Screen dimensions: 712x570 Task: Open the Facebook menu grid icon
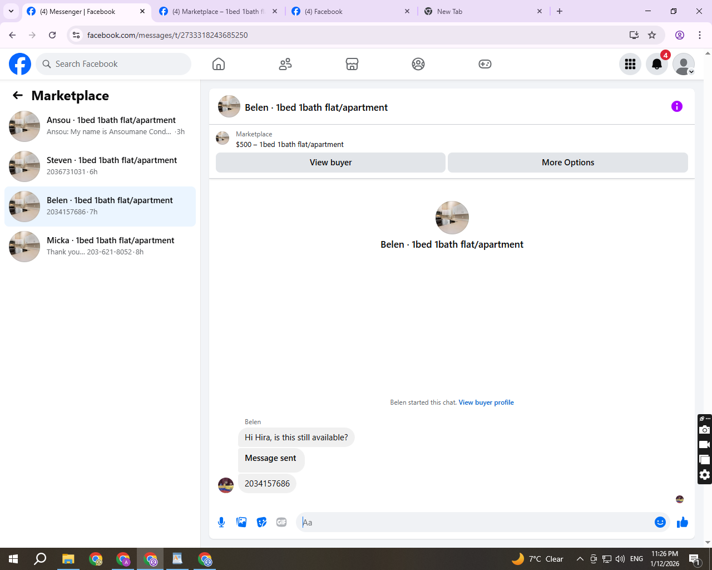(x=630, y=64)
